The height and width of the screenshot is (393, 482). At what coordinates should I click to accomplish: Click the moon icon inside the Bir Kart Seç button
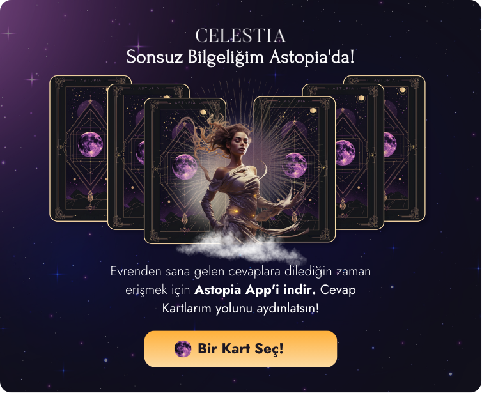(x=183, y=349)
